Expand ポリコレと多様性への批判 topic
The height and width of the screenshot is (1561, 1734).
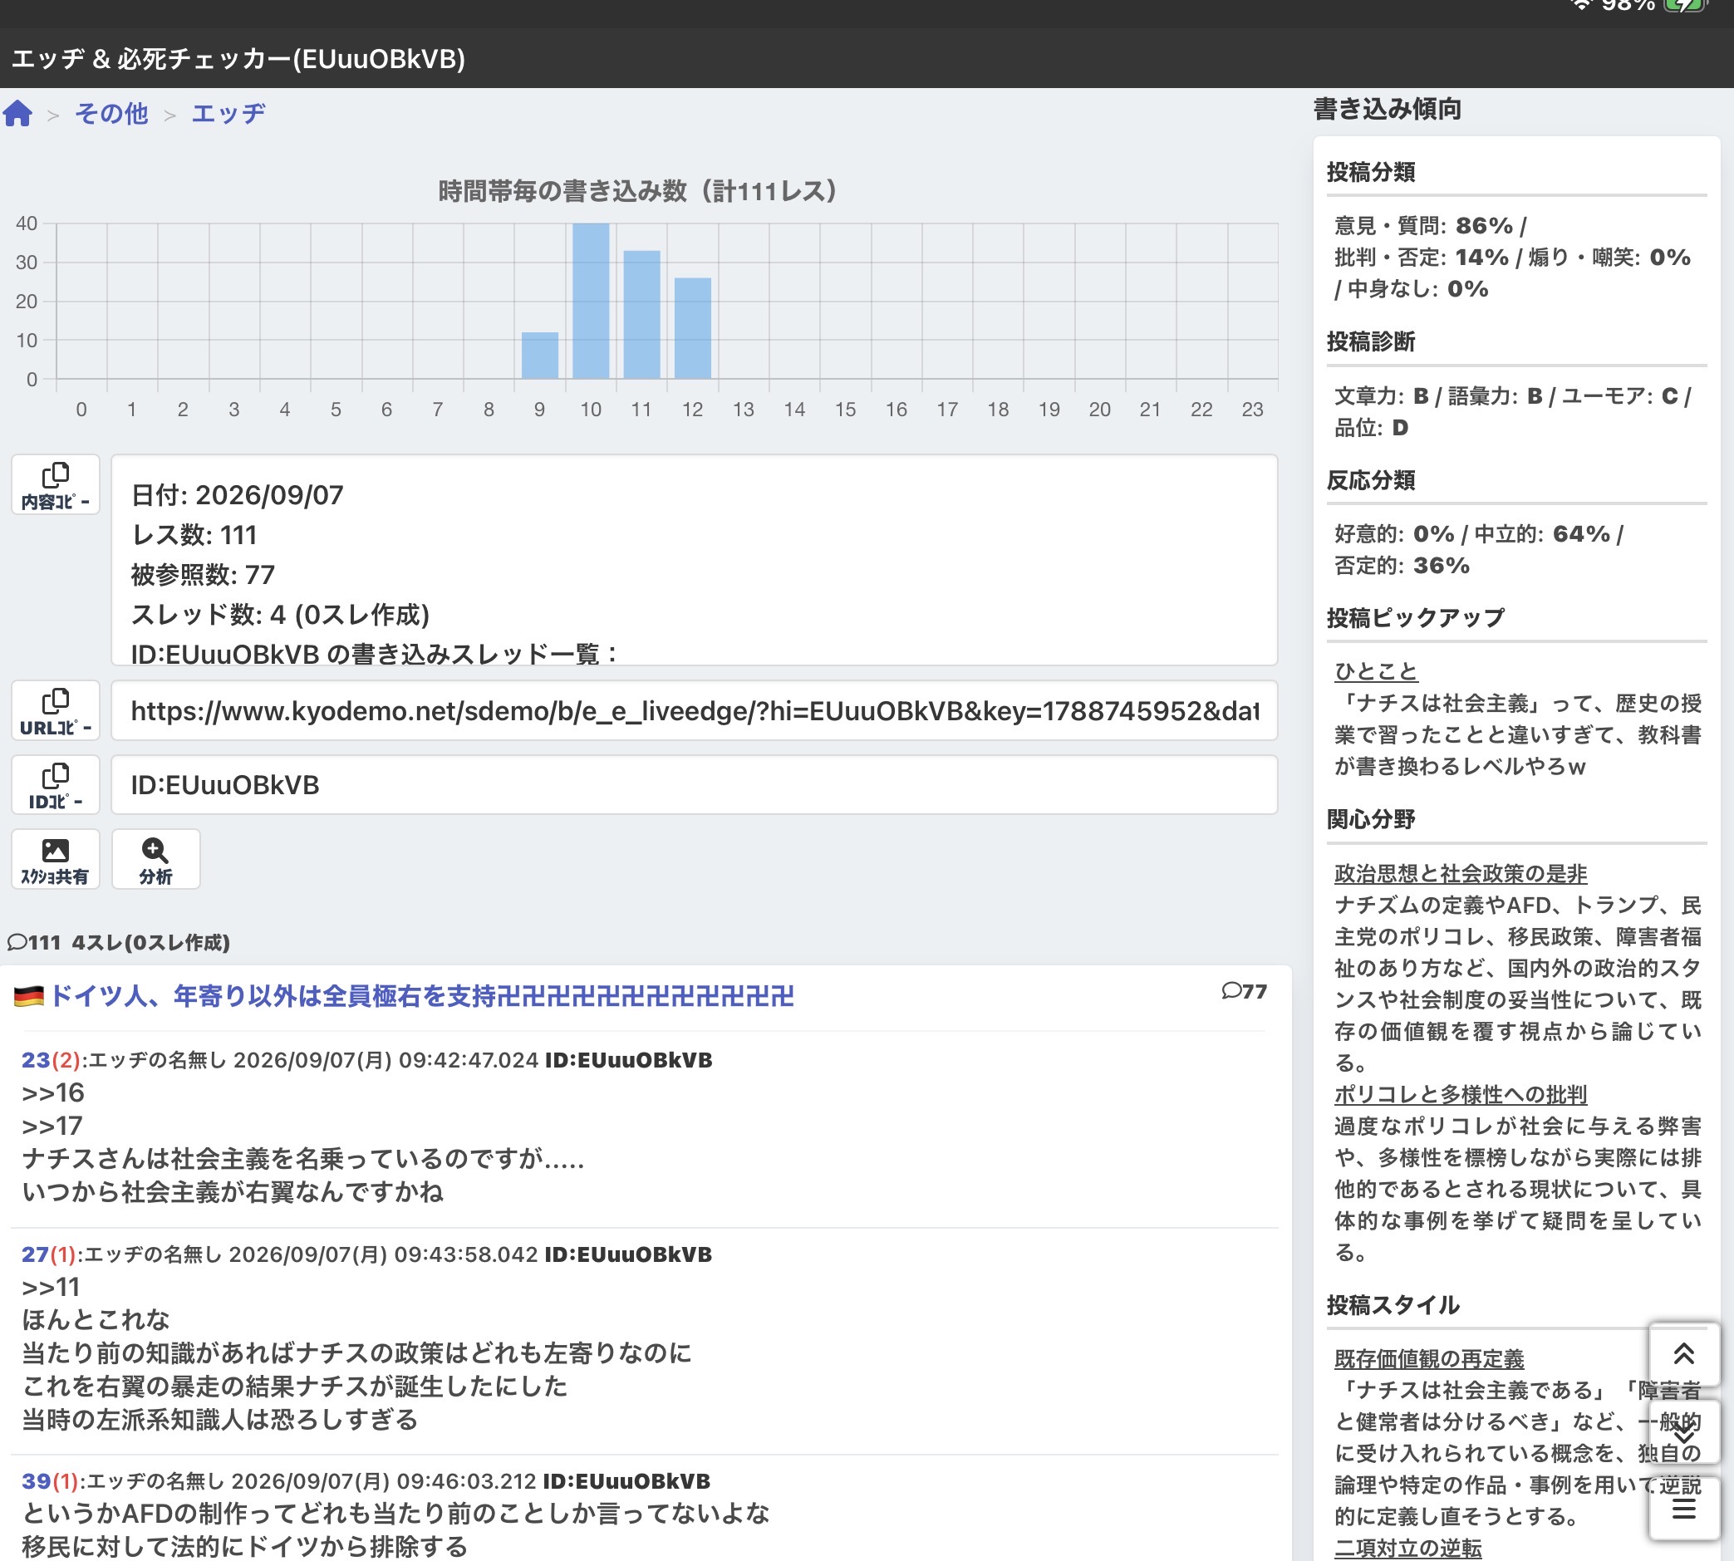tap(1461, 1094)
